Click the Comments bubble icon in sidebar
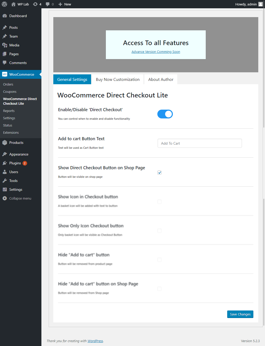 pos(5,63)
